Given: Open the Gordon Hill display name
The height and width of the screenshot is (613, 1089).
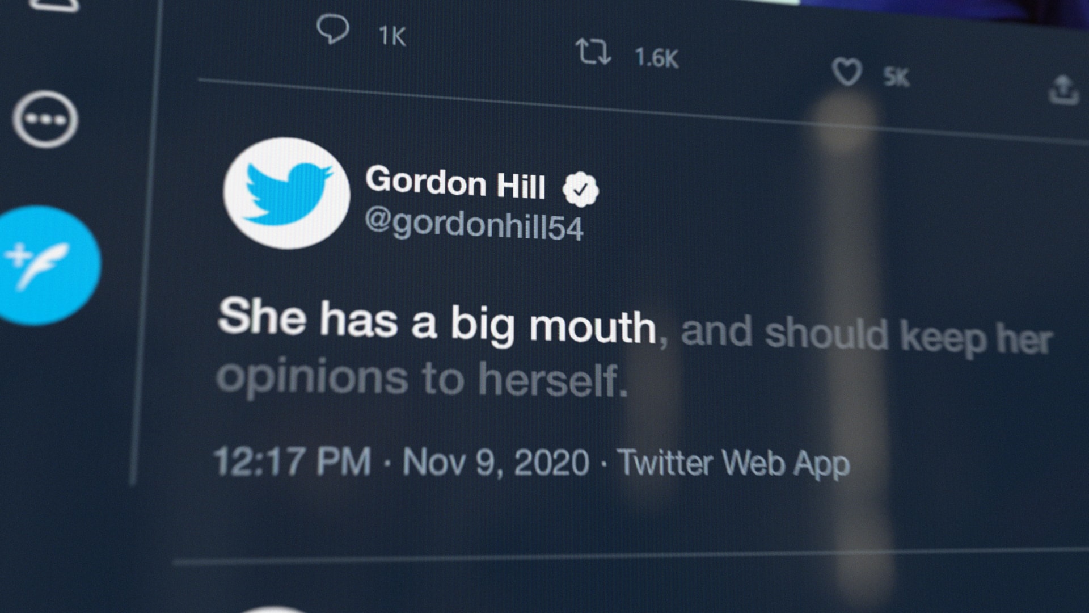Looking at the screenshot, I should [x=455, y=183].
